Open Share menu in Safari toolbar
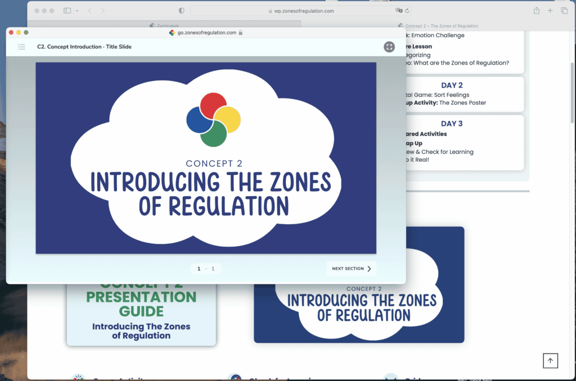The image size is (576, 381). 536,11
